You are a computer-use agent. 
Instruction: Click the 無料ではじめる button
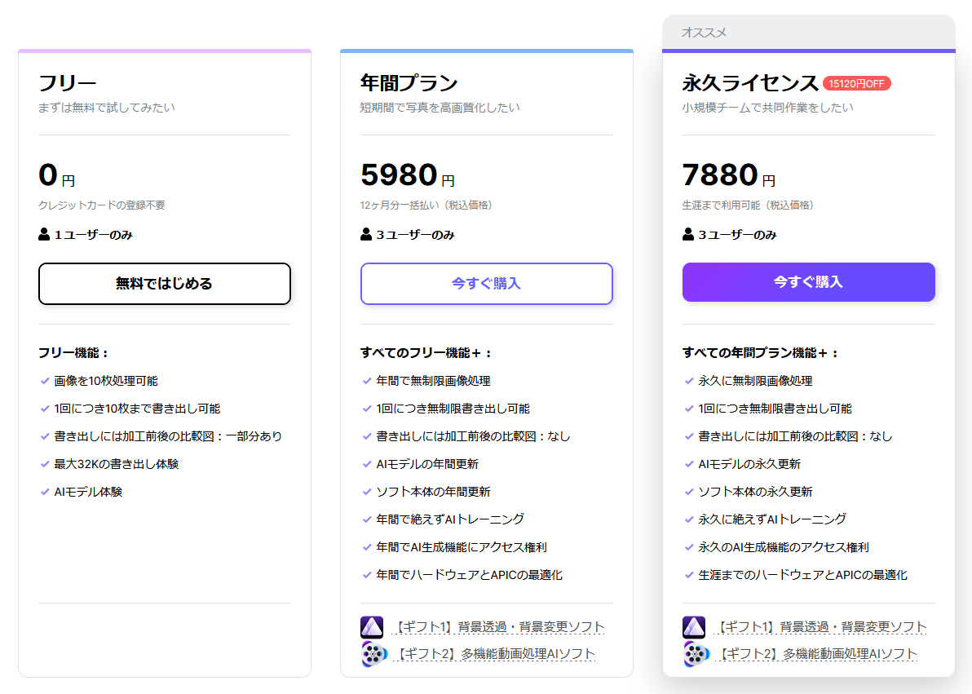pos(164,284)
